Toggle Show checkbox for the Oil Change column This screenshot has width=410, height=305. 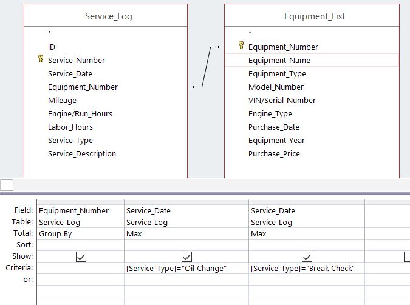186,256
